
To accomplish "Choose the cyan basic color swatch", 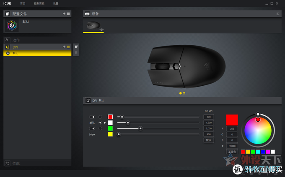I will pyautogui.click(x=258, y=151).
